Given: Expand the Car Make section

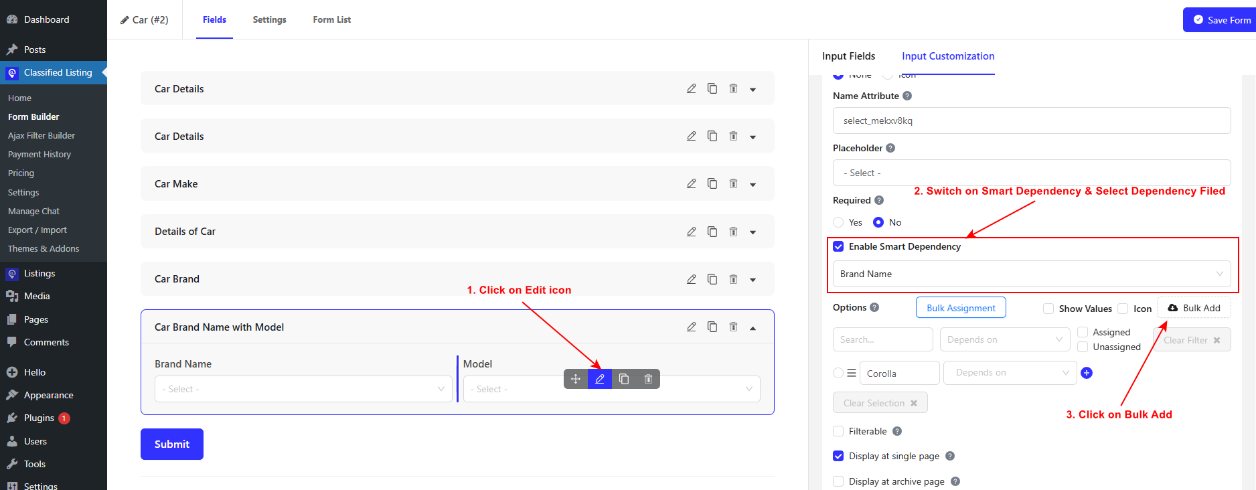Looking at the screenshot, I should click(753, 184).
